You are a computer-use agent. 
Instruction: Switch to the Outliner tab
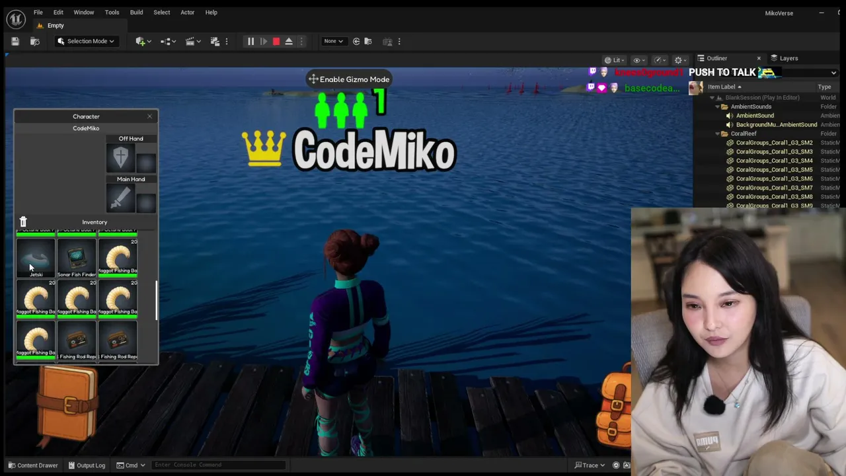coord(716,58)
